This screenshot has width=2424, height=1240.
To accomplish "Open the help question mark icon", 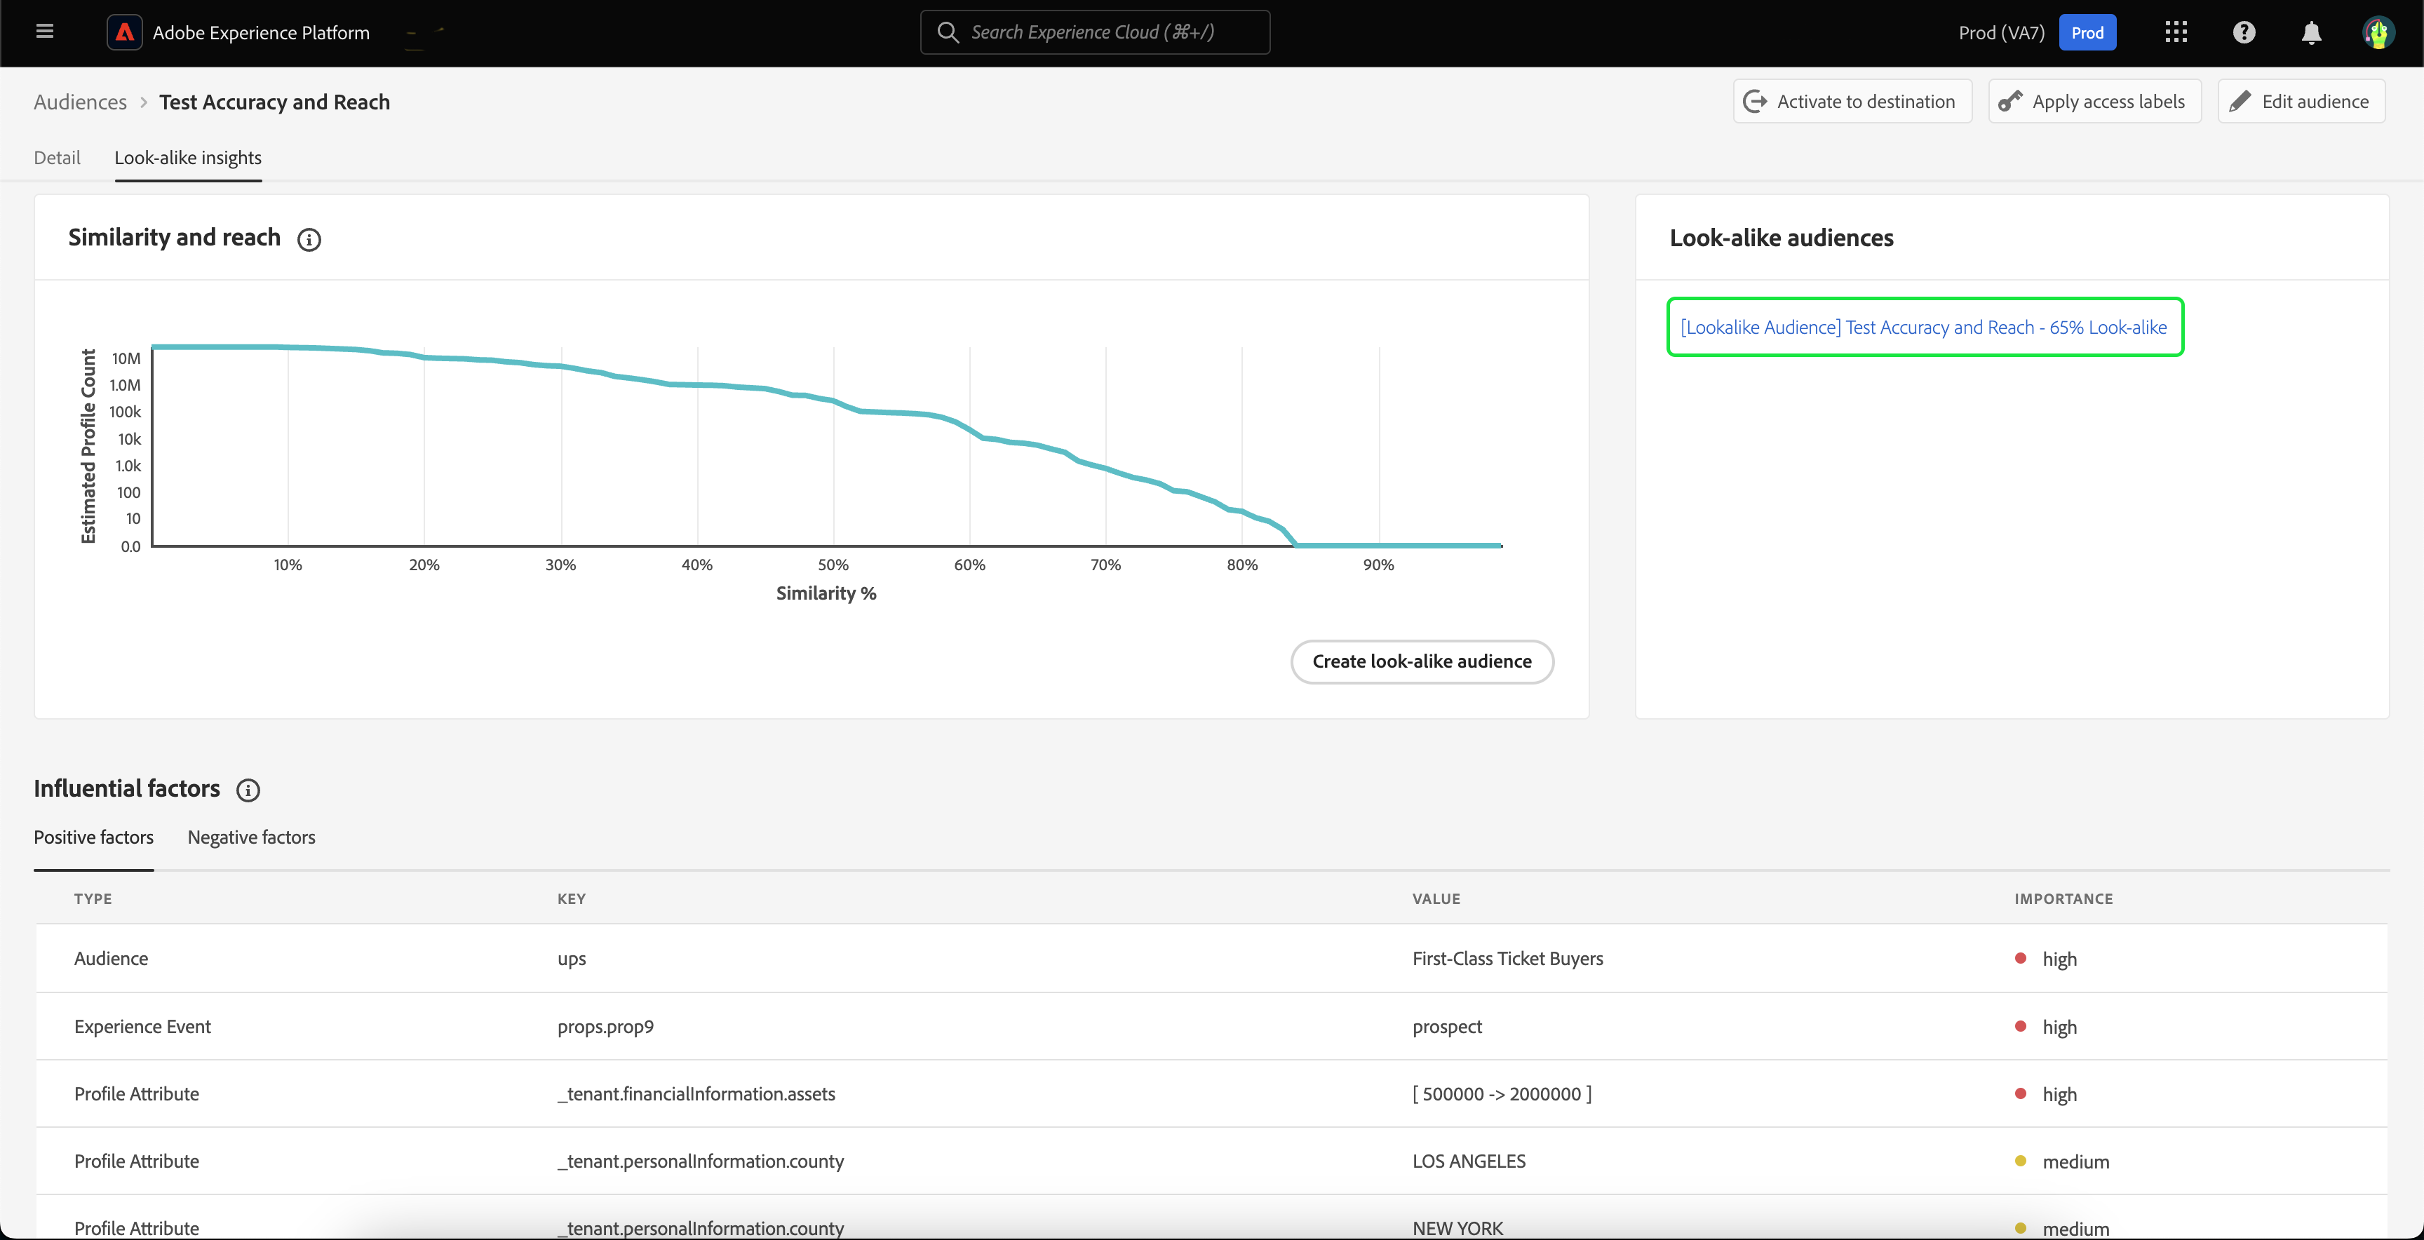I will 2243,32.
